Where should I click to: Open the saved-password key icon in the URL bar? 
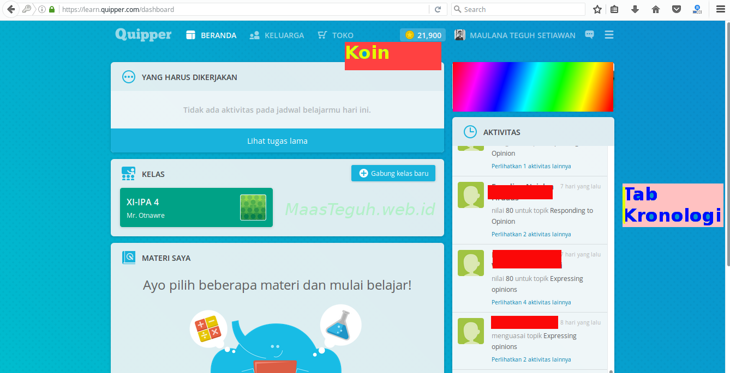point(27,9)
